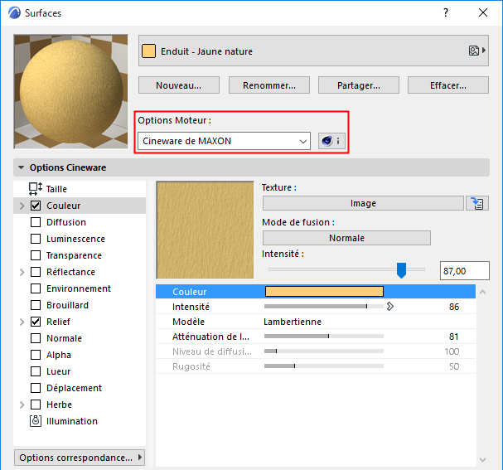Enable the Transparence checkbox
Screen dimensions: 503x470
pyautogui.click(x=36, y=255)
